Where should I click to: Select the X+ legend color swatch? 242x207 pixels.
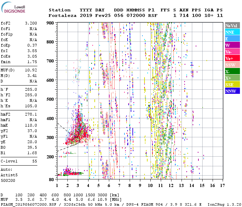(x=232, y=78)
